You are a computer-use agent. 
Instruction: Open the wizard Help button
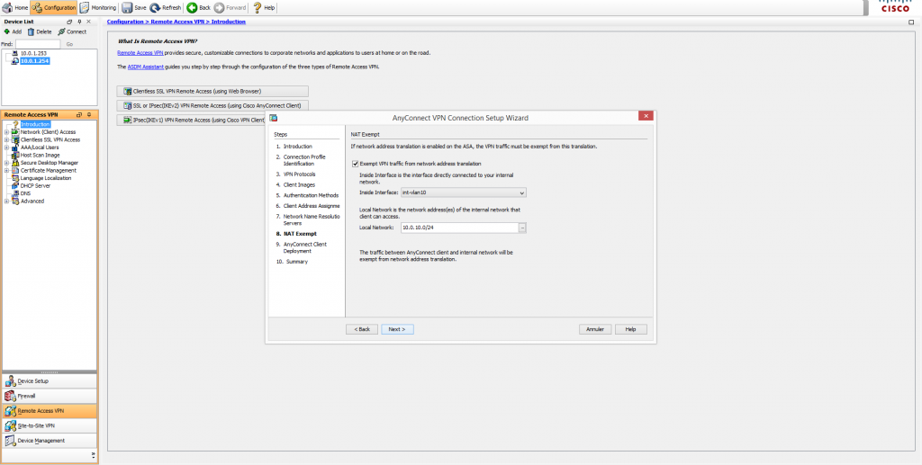pyautogui.click(x=631, y=329)
